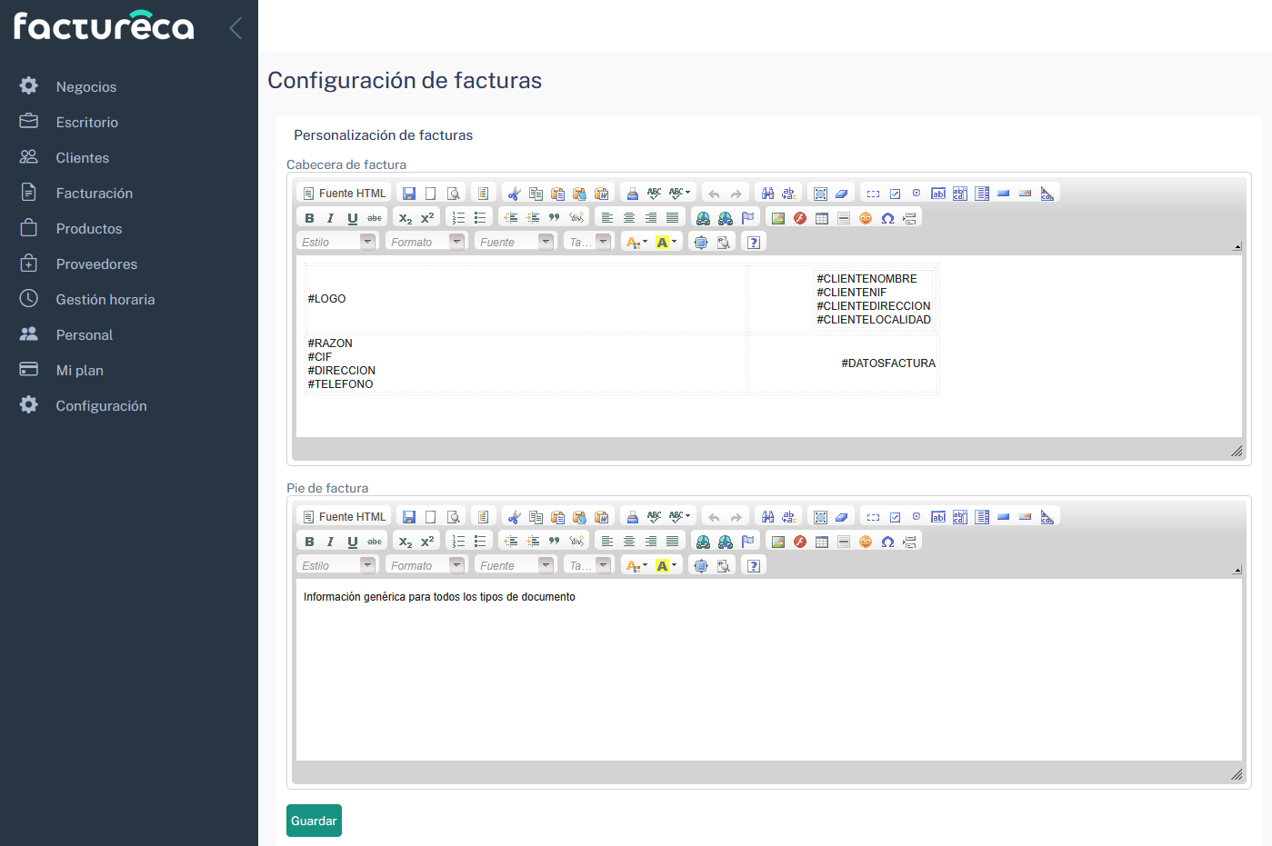Select the Cut tool in the header editor
Viewport: 1272px width, 846px height.
coord(514,192)
